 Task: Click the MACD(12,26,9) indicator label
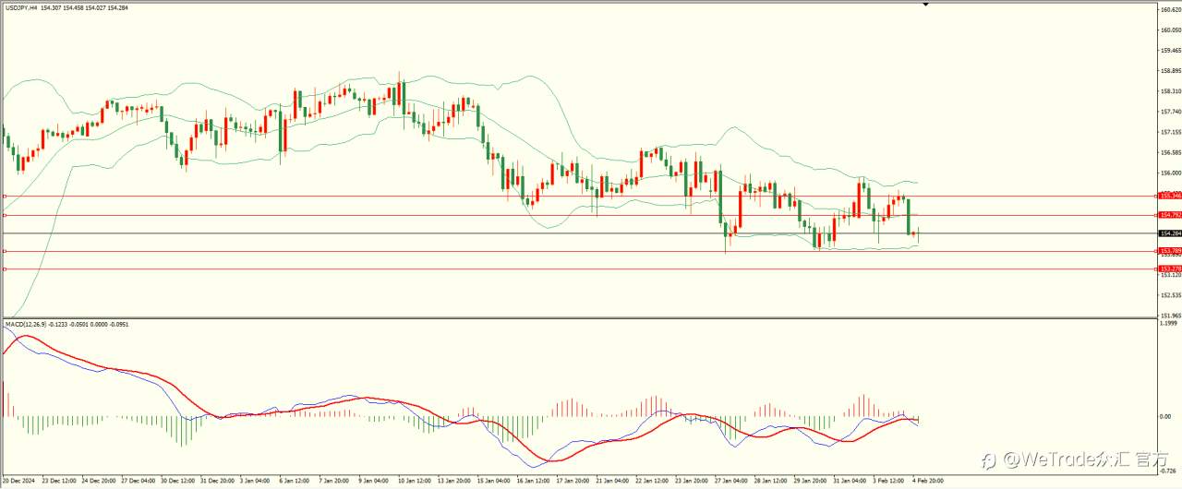(27, 324)
